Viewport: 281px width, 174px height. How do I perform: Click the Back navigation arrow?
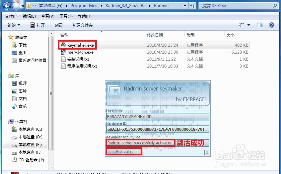pos(6,6)
